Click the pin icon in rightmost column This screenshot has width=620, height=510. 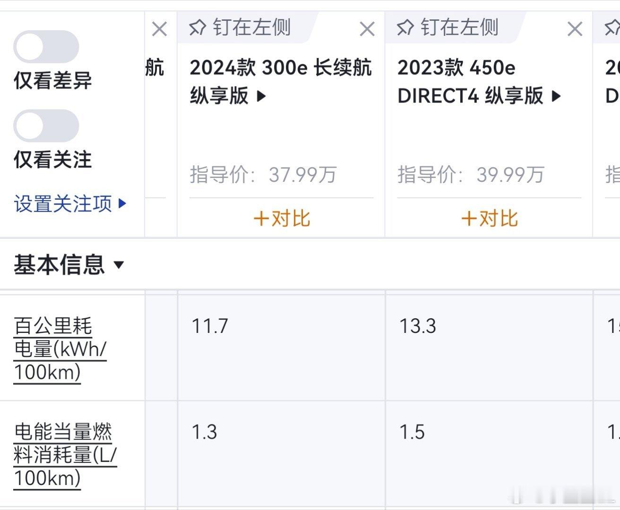(x=612, y=28)
